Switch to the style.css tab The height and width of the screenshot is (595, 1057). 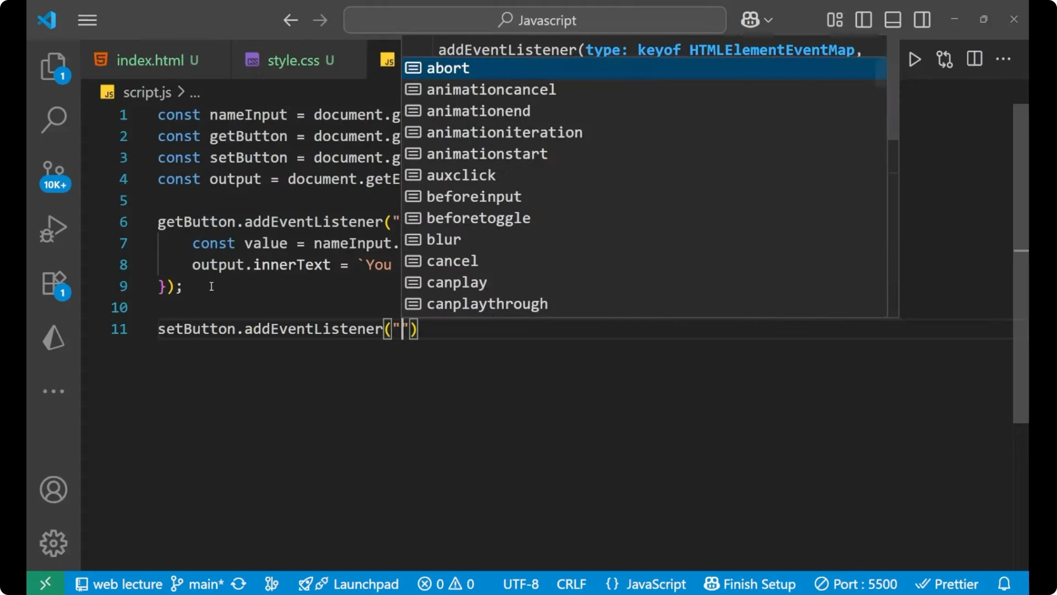pos(300,60)
